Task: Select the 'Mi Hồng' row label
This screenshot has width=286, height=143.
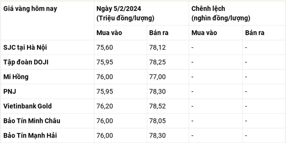Action: click(16, 77)
